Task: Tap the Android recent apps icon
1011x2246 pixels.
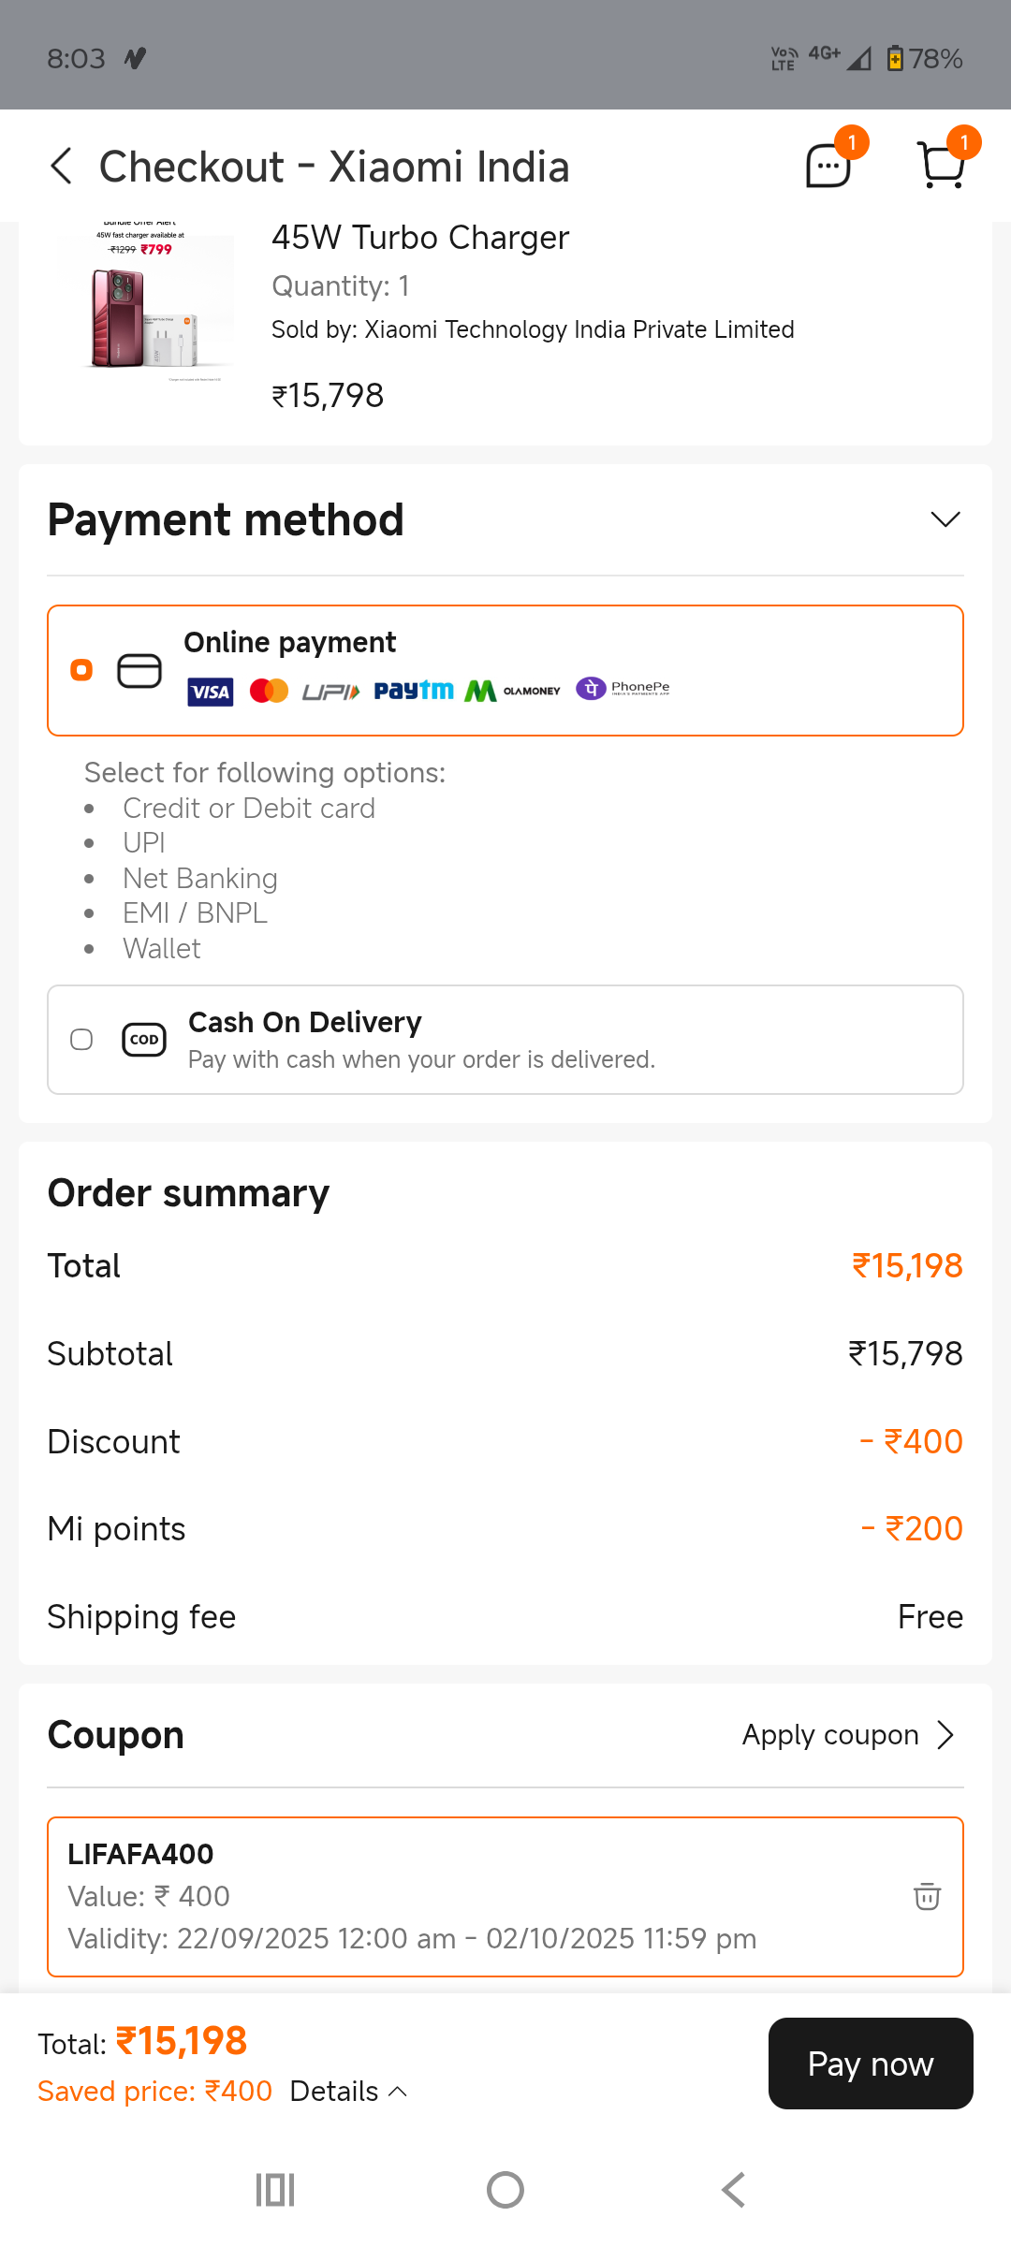Action: pyautogui.click(x=275, y=2190)
